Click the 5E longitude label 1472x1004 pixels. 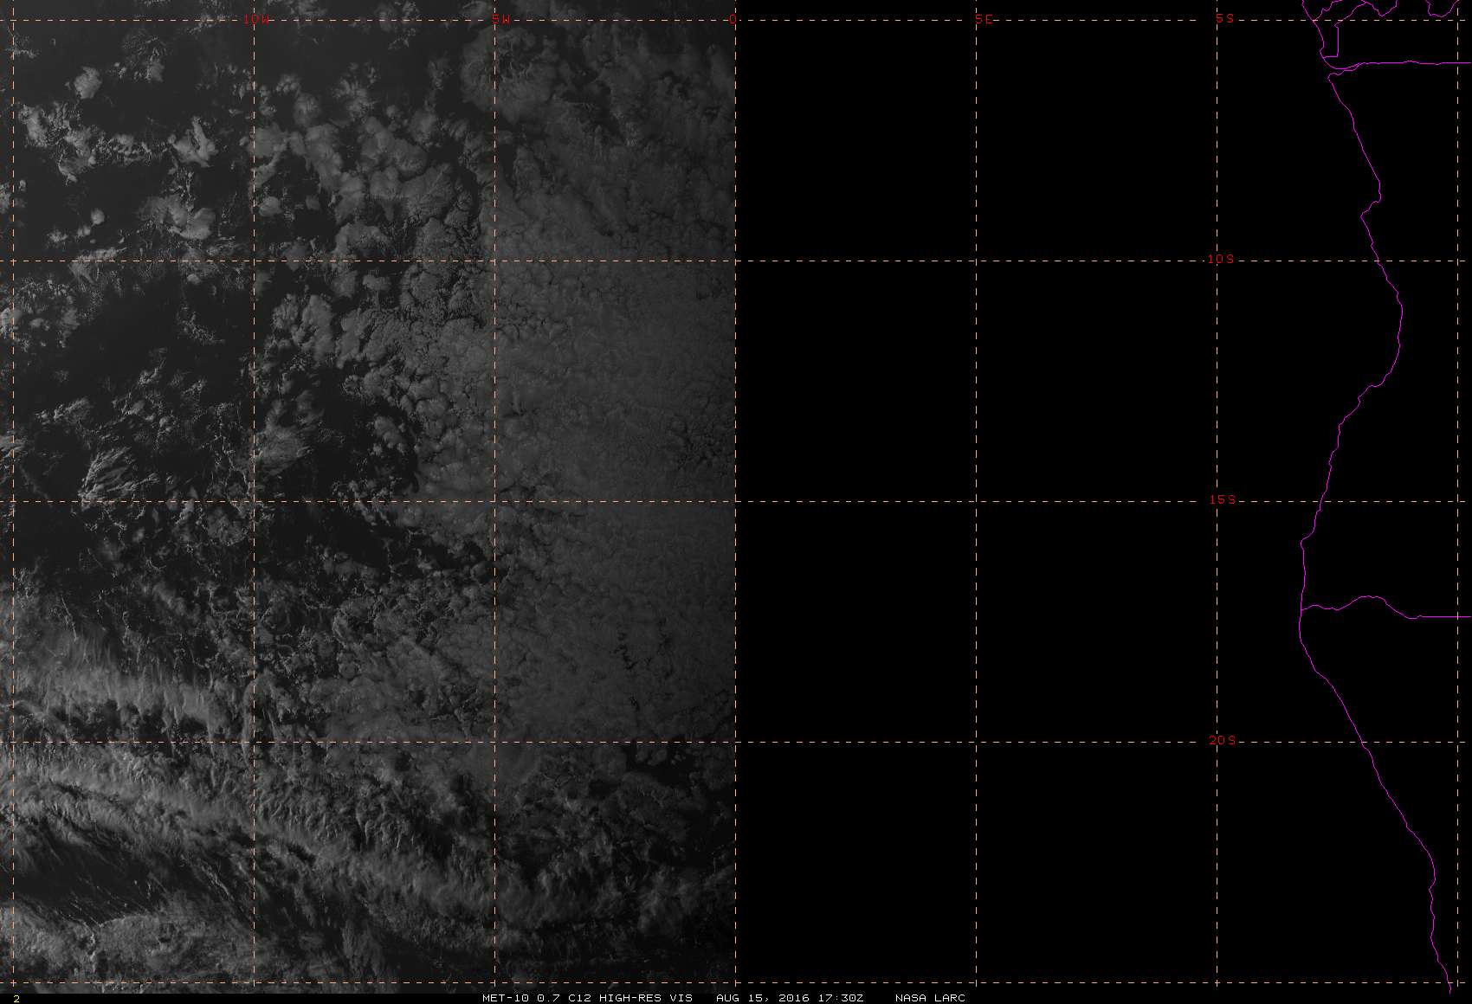coord(984,19)
